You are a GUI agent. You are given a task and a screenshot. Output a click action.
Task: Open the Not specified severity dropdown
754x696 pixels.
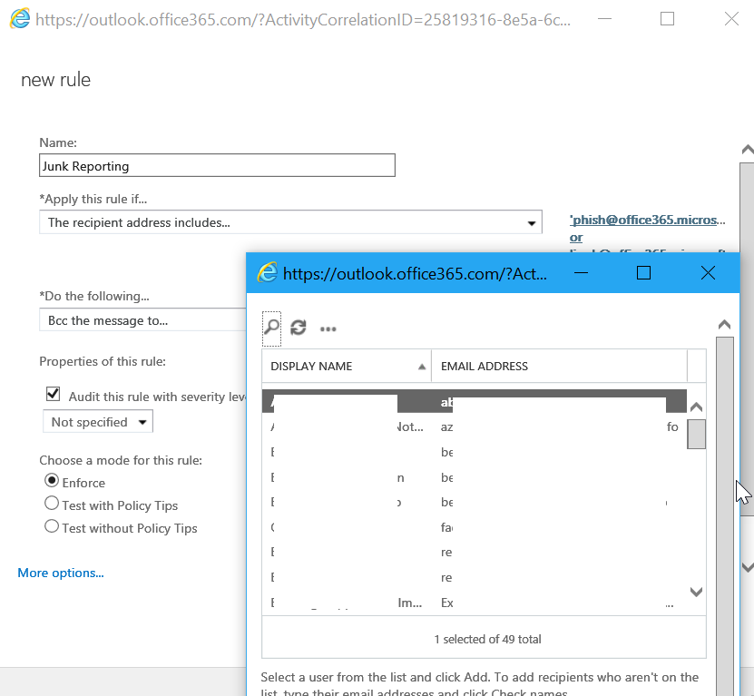coord(98,422)
